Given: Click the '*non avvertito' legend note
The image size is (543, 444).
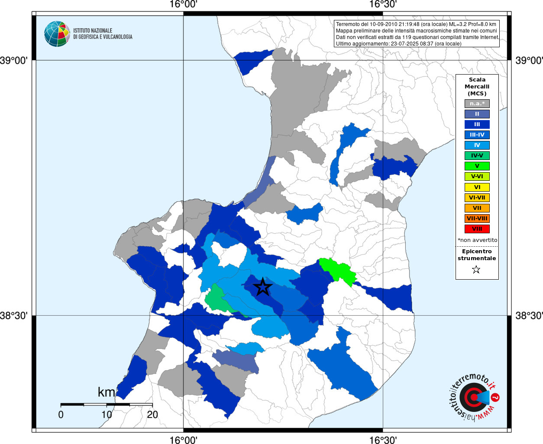Looking at the screenshot, I should (477, 240).
